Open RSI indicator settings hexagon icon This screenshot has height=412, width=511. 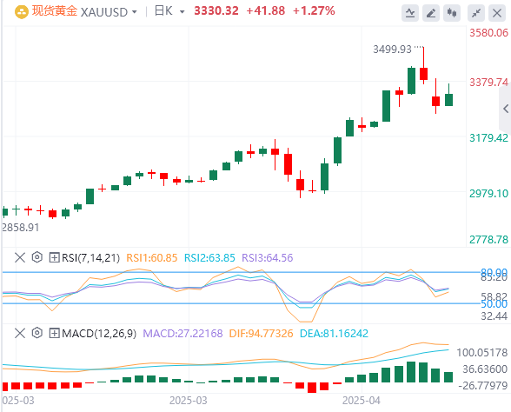tap(37, 257)
